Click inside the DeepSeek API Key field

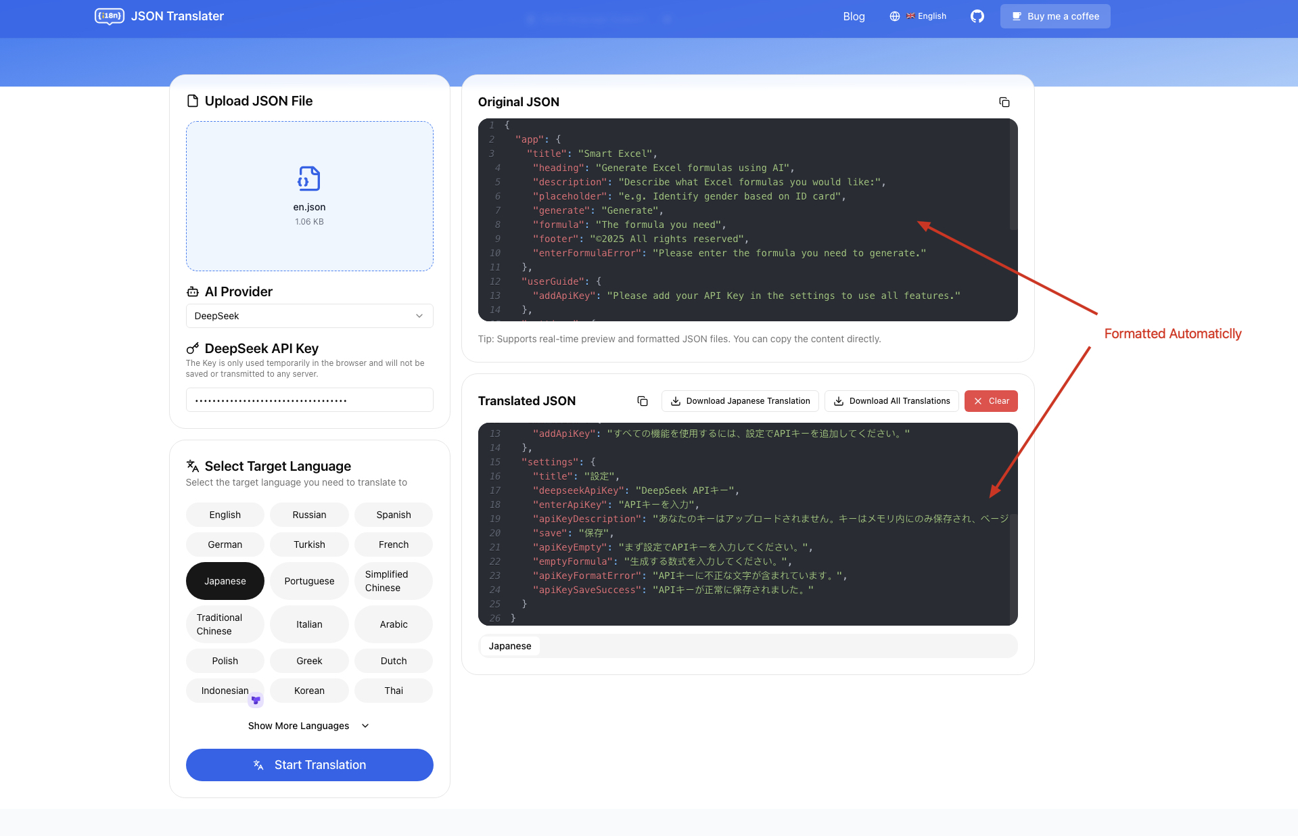[309, 399]
